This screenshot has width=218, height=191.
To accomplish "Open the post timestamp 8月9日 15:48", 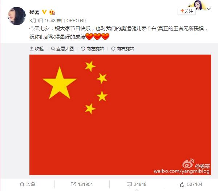I will pos(43,21).
